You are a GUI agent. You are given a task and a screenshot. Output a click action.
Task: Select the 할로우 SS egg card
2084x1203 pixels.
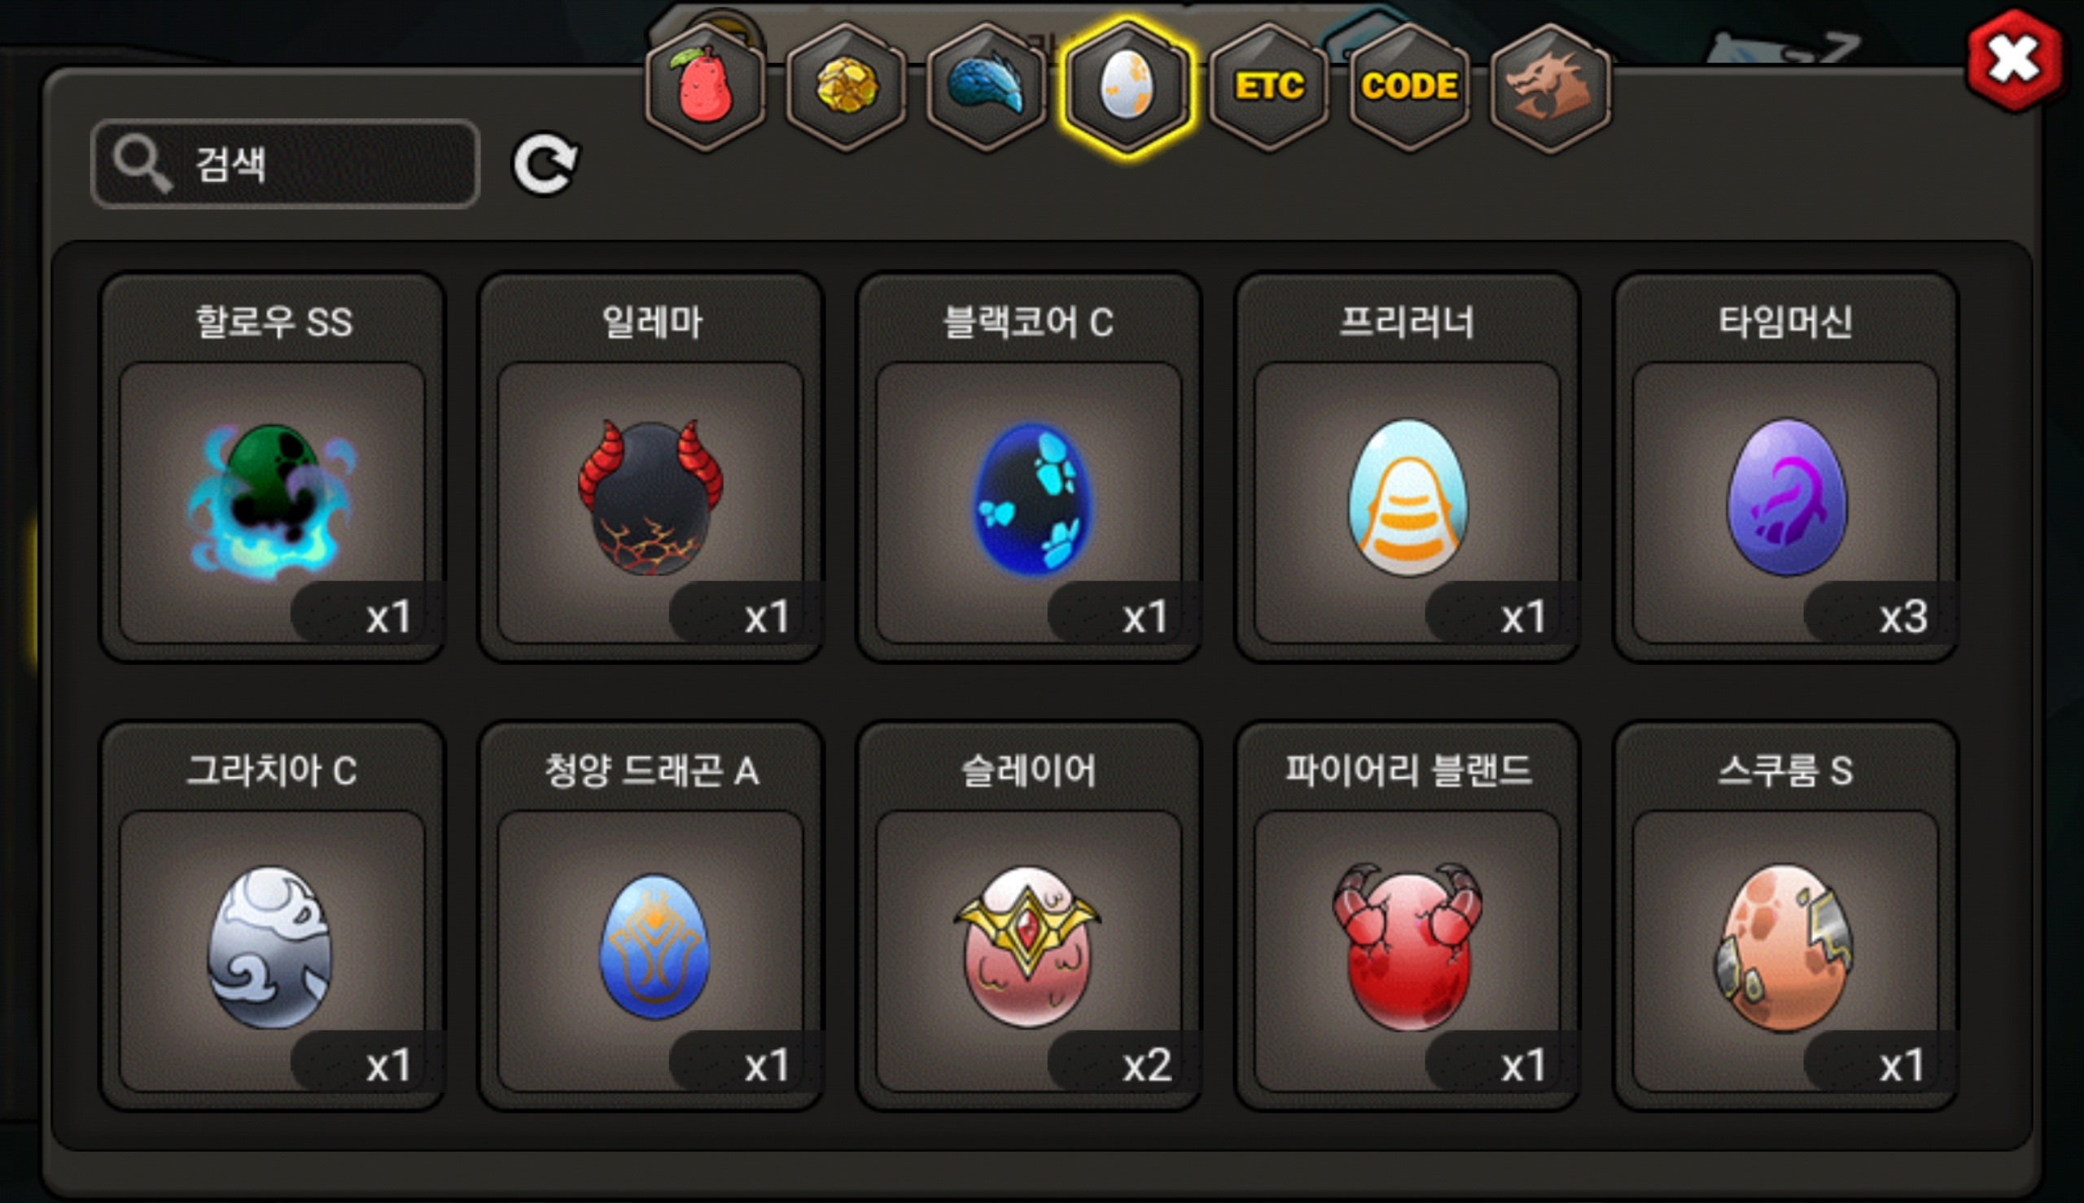(272, 468)
